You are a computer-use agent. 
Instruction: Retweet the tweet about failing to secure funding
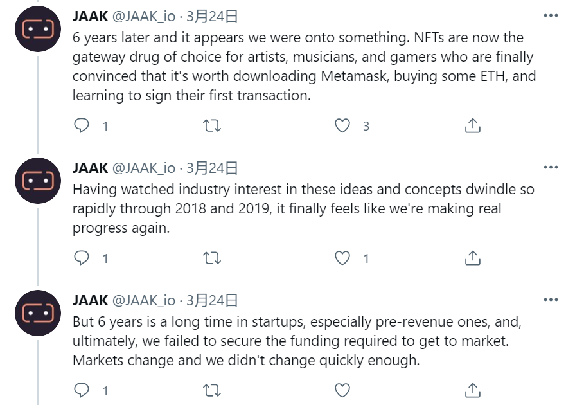211,390
